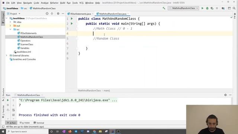Viewport: 238px width, 134px height.
Task: Close the IfElseStatements.java editor tab
Action: click(x=93, y=14)
